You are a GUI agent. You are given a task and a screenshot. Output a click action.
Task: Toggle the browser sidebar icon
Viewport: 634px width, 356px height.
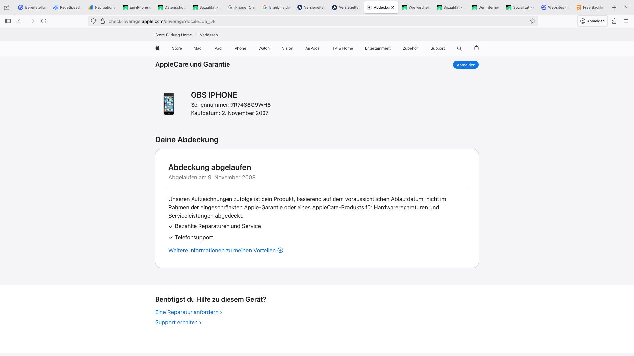[8, 21]
